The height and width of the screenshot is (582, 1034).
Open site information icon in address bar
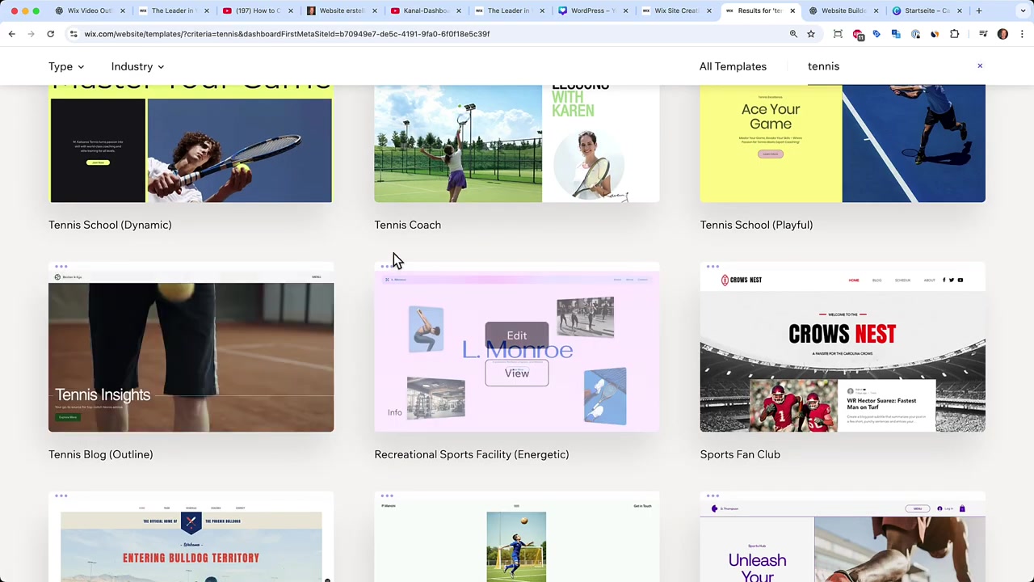pos(74,34)
